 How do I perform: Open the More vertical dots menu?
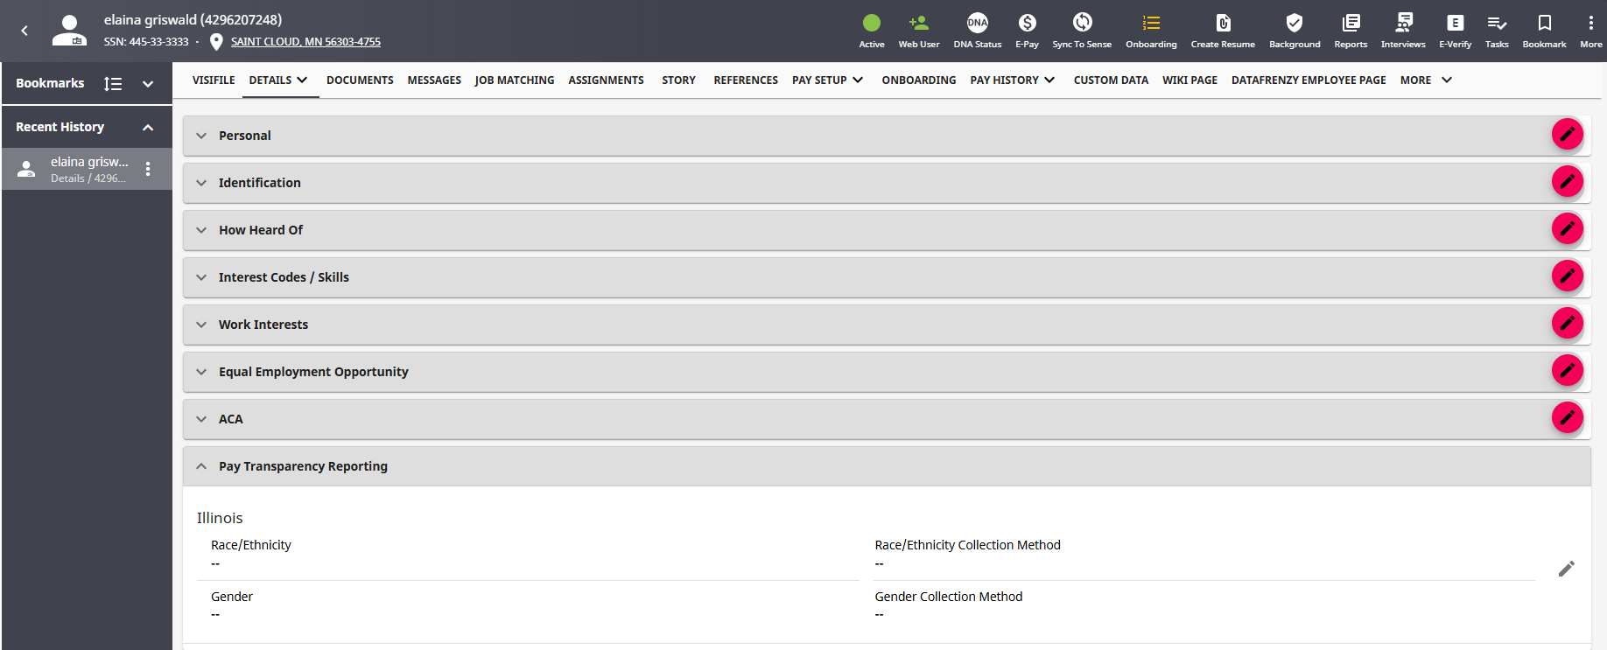click(1590, 23)
